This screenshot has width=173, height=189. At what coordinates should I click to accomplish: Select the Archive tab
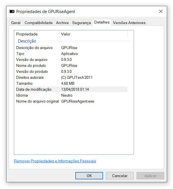62,23
